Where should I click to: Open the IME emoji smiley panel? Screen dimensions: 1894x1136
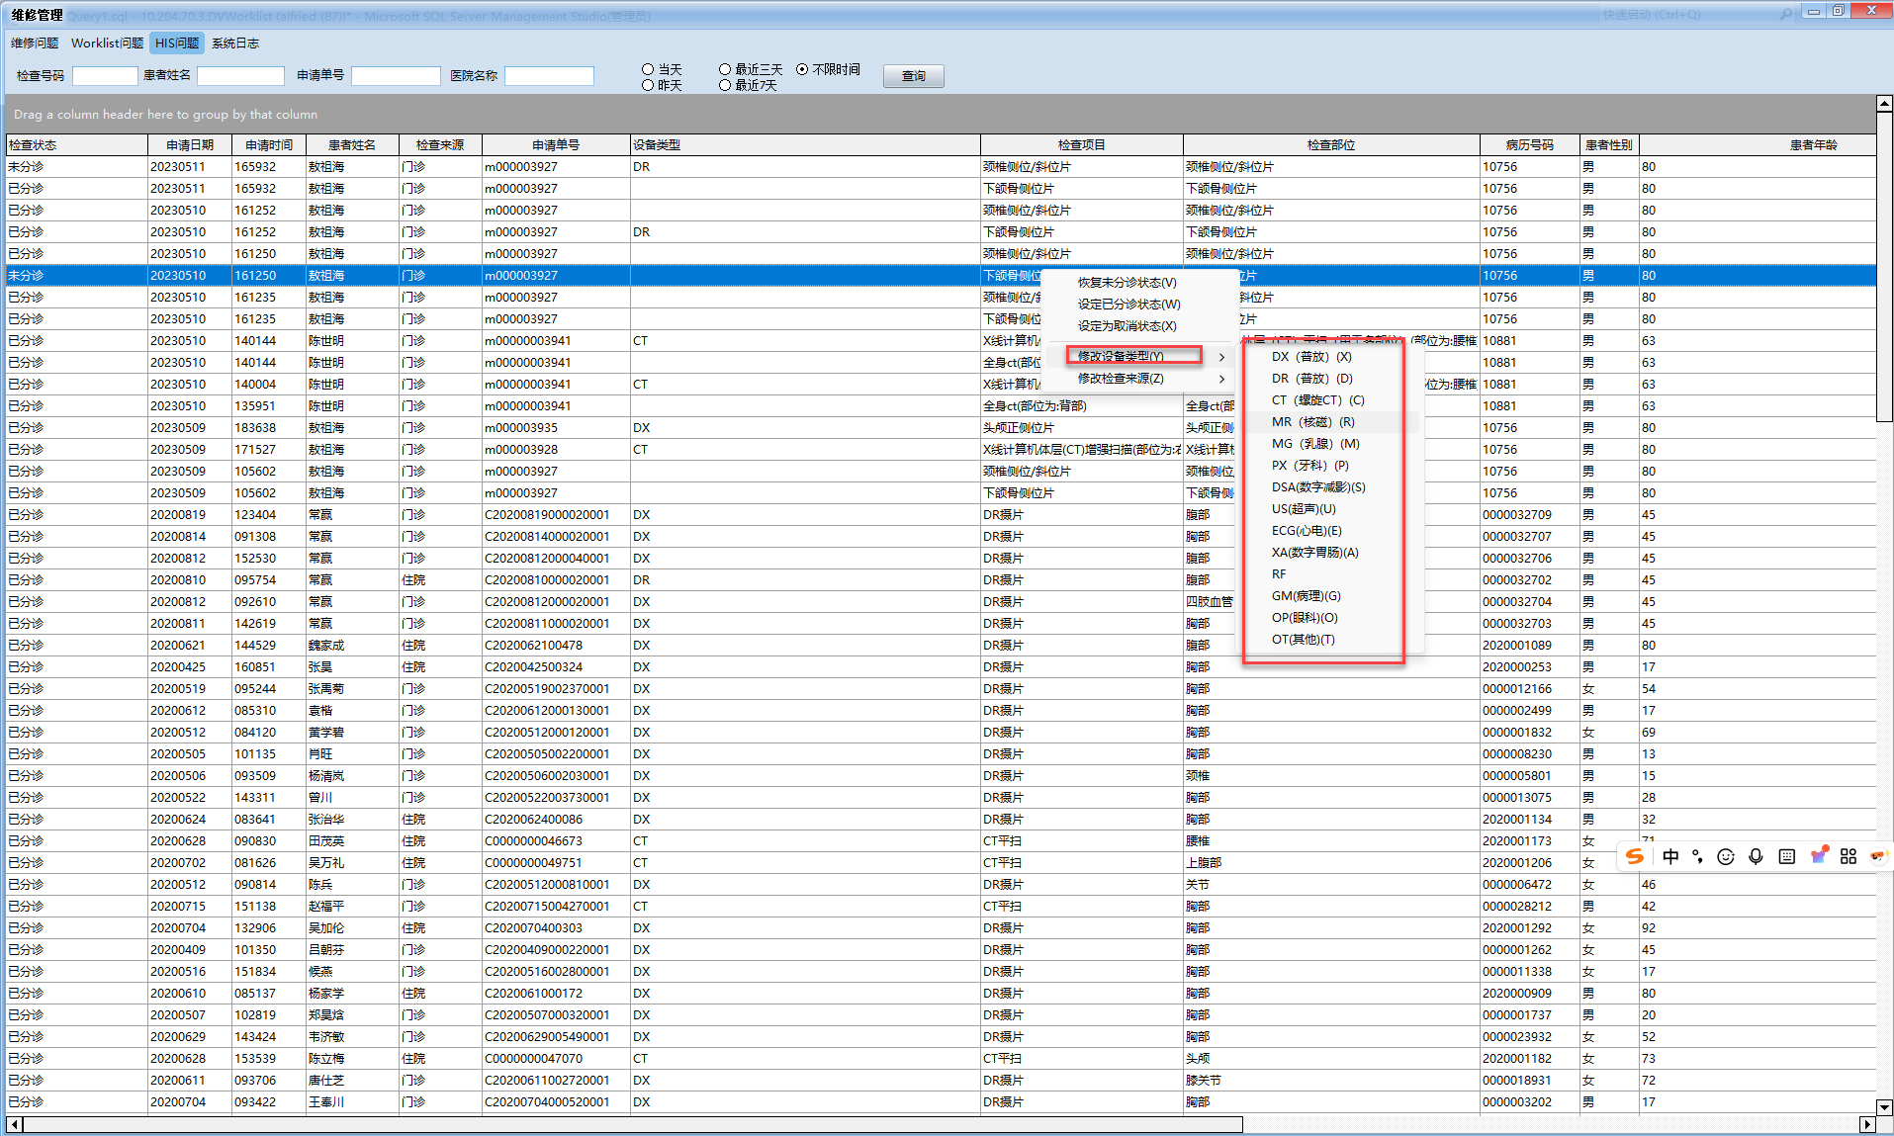tap(1726, 856)
